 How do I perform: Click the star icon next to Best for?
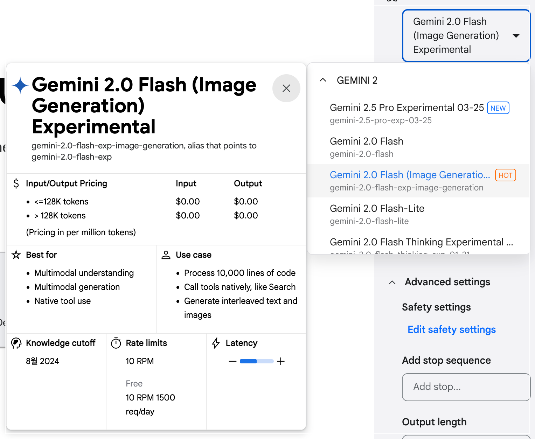[x=16, y=255]
